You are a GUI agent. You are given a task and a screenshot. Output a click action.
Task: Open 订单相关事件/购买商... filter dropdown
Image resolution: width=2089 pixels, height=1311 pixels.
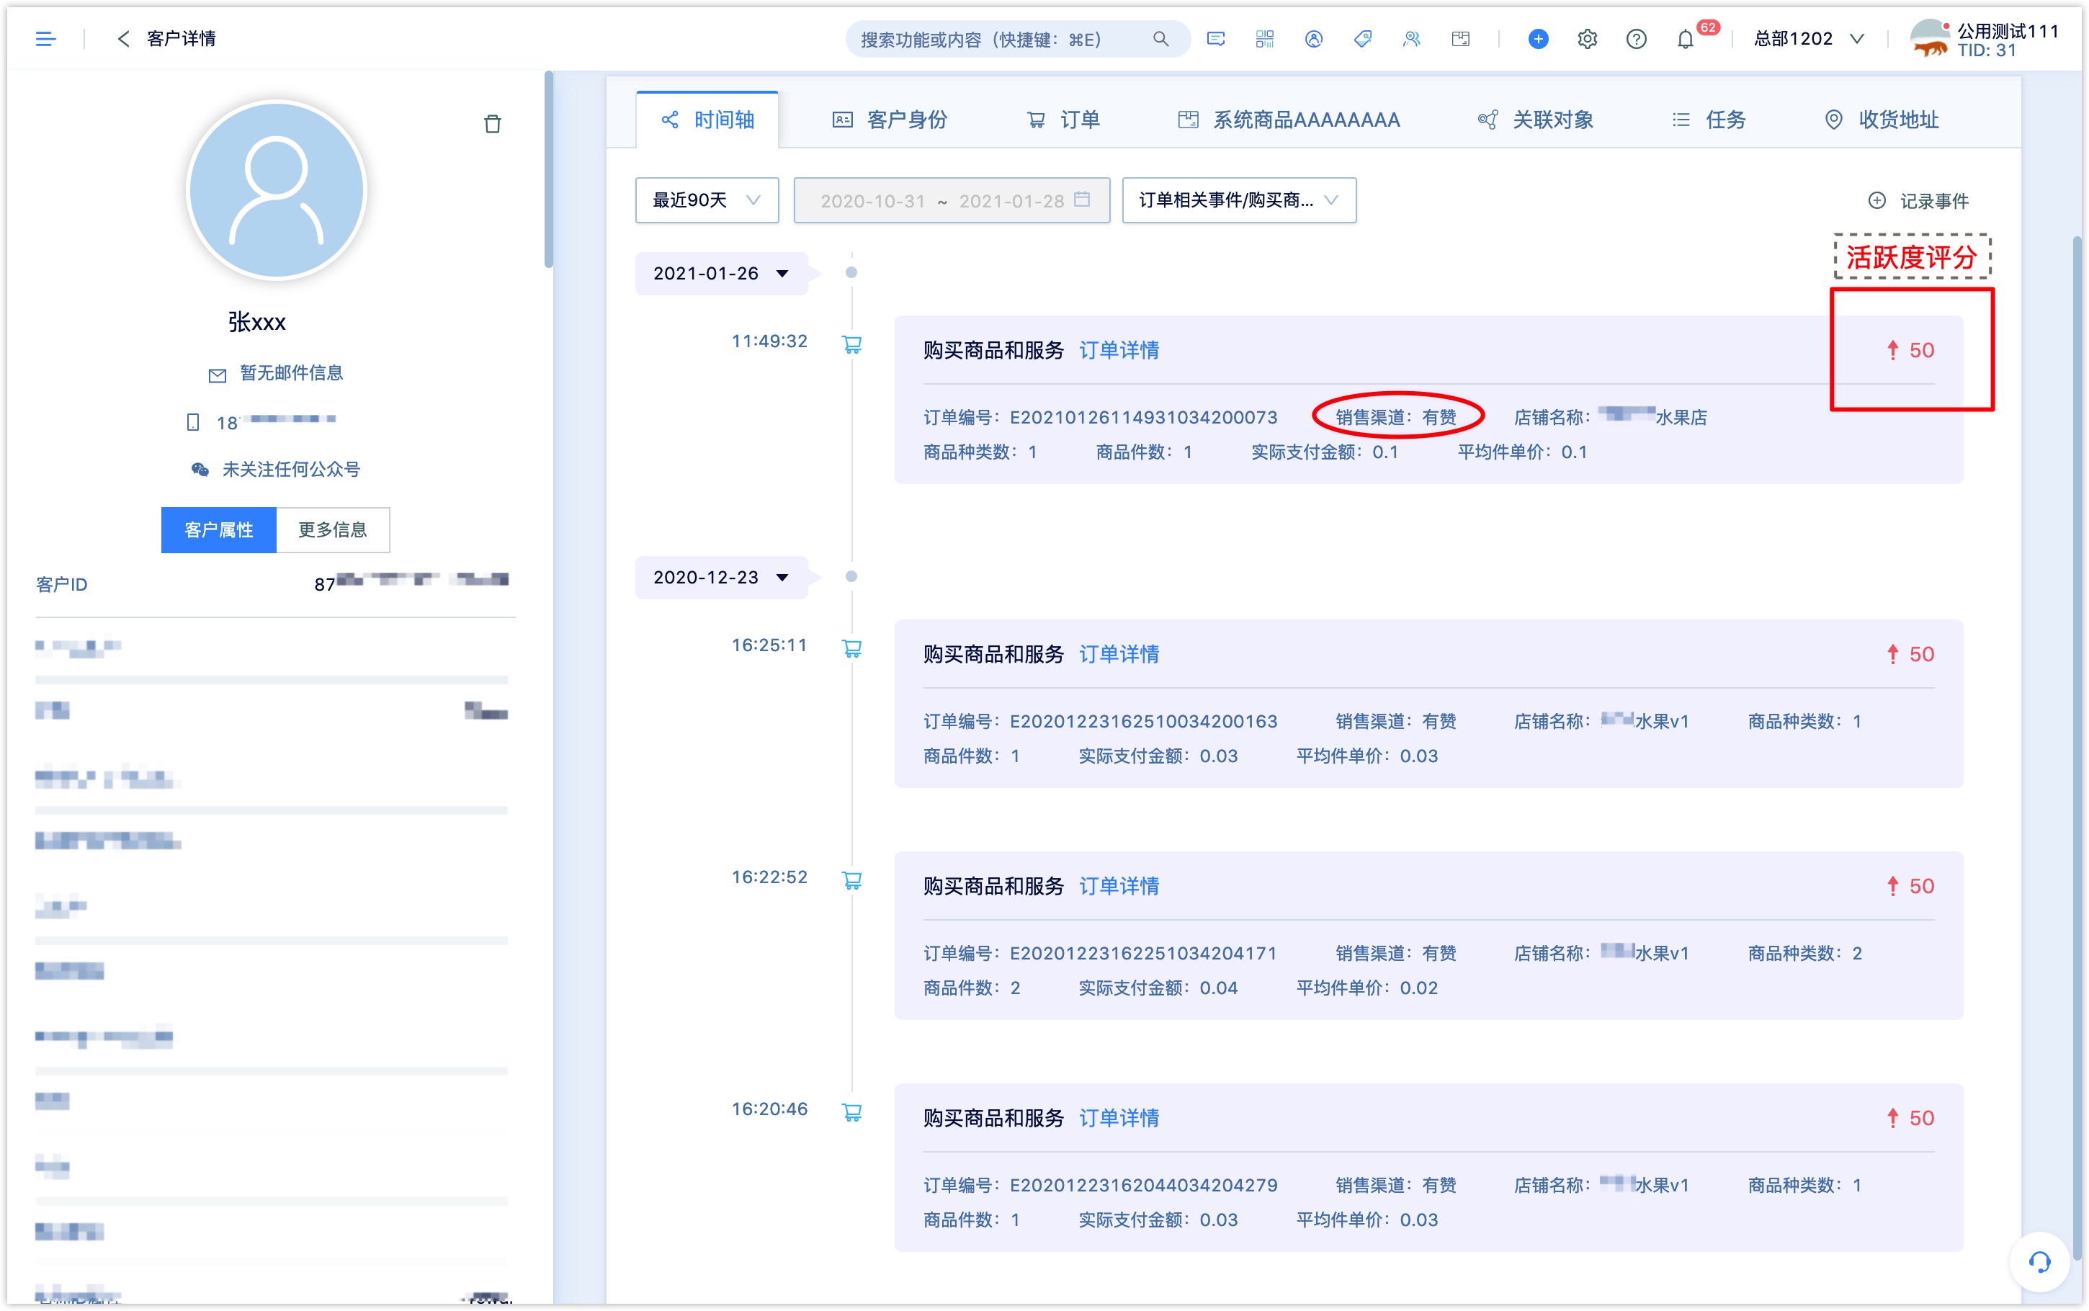click(x=1238, y=201)
